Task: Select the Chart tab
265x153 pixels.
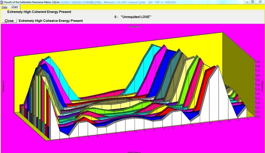Action: (x=15, y=7)
